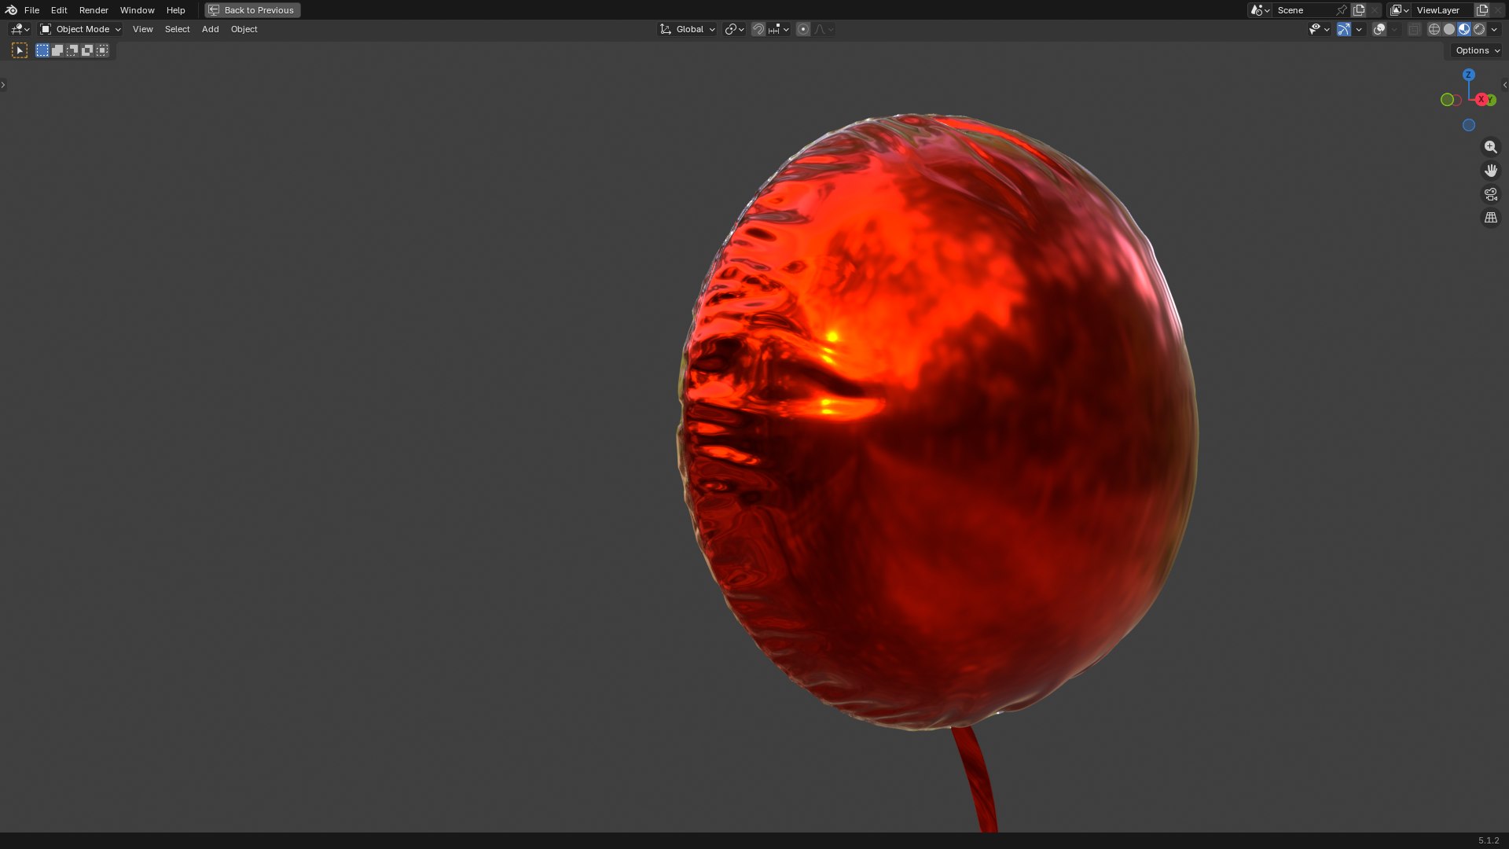1509x849 pixels.
Task: Open the viewport View menu
Action: (x=142, y=29)
